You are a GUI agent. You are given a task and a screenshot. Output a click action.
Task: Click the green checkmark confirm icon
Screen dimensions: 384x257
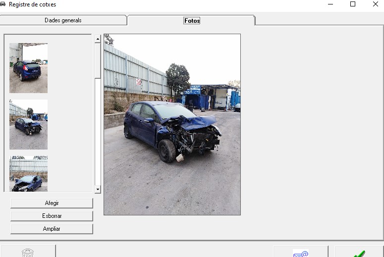[359, 253]
